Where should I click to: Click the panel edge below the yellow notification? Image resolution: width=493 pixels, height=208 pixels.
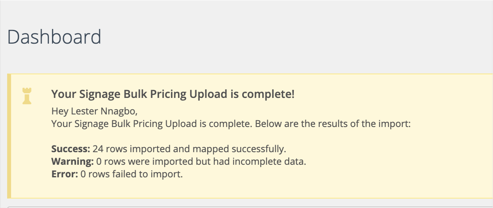coord(250,206)
